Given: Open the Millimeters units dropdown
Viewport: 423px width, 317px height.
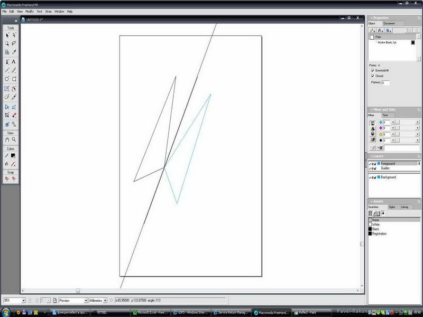Looking at the screenshot, I should (x=105, y=300).
